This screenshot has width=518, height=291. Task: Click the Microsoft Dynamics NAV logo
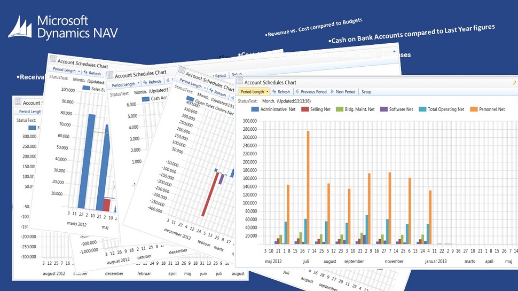click(63, 27)
